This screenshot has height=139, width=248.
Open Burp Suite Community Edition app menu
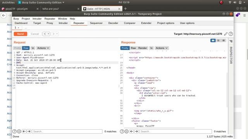pyautogui.click(x=41, y=2)
